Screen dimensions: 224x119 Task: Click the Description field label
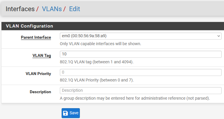click(x=40, y=92)
